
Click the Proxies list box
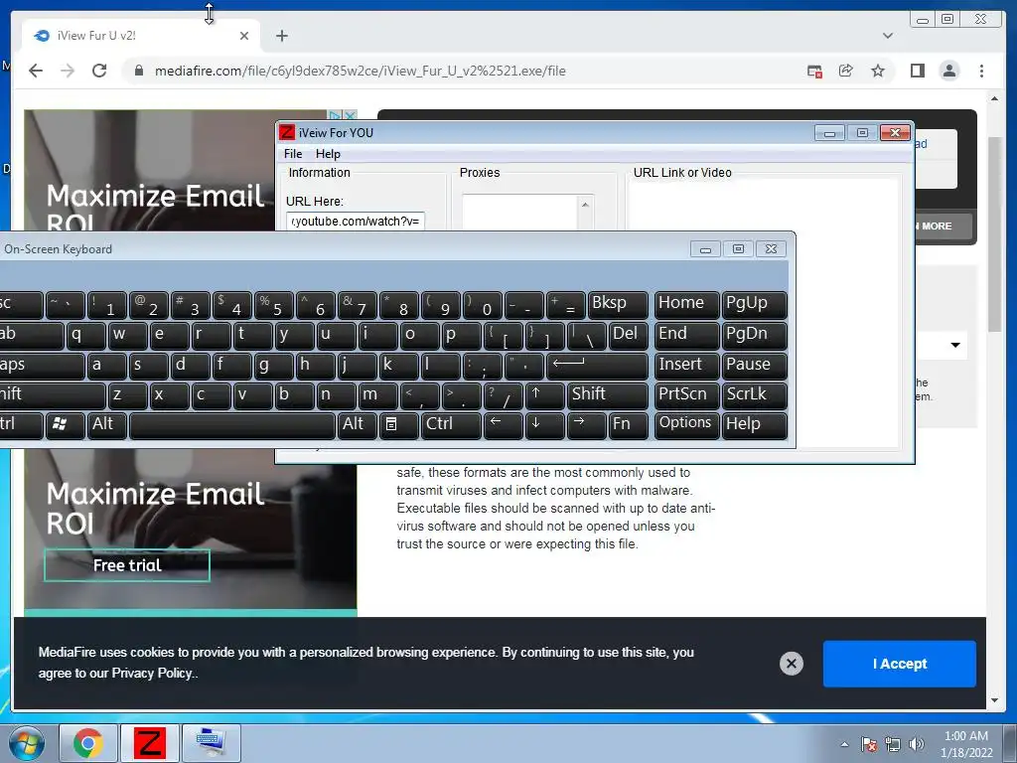pos(519,213)
